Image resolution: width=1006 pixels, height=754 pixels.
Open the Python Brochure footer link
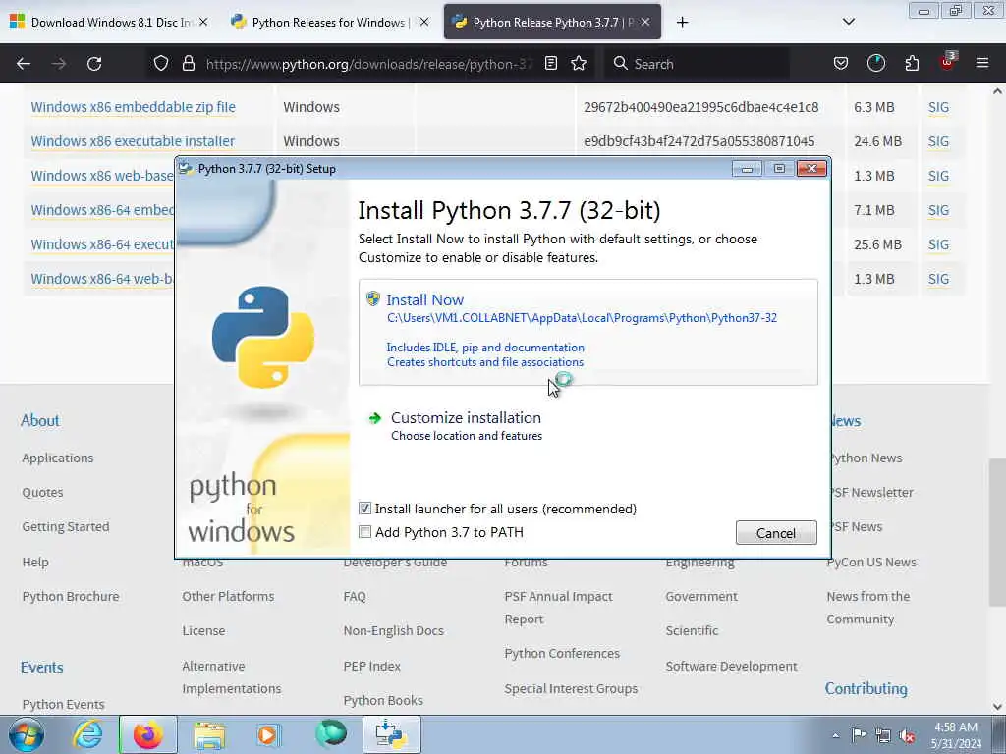[71, 596]
